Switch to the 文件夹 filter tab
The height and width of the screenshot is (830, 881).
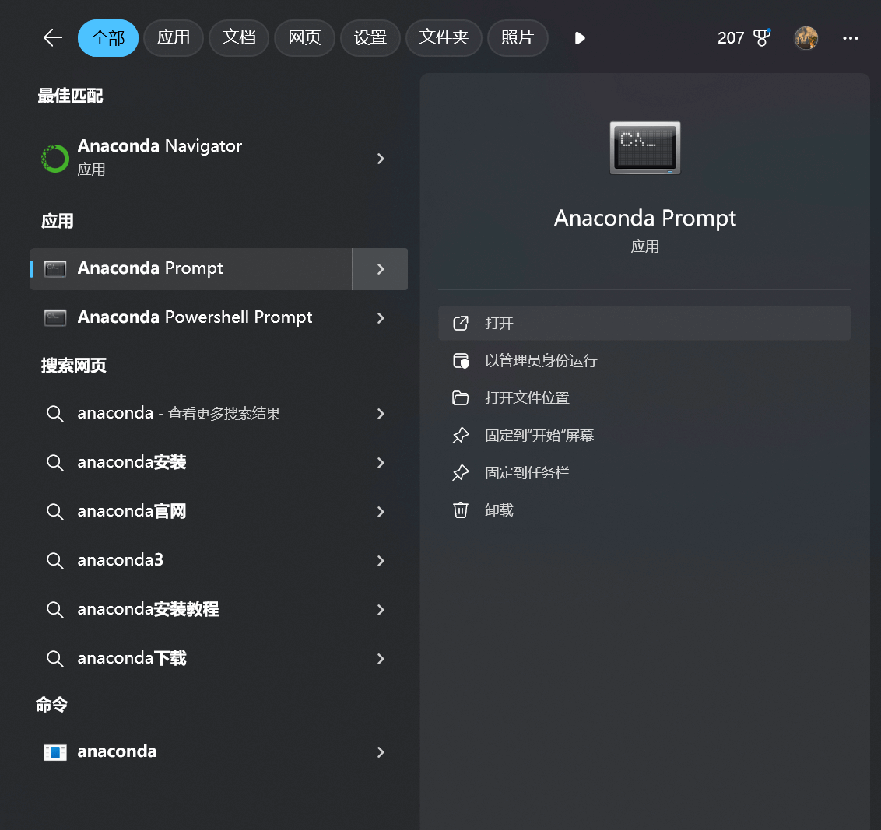pyautogui.click(x=444, y=37)
